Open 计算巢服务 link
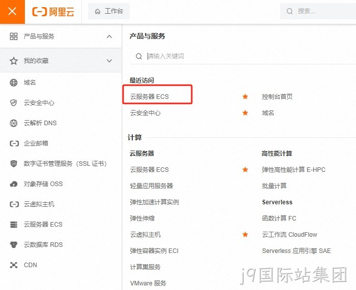 pyautogui.click(x=145, y=267)
